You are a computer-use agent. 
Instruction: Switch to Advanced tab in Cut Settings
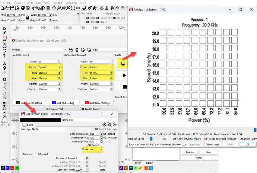coord(42,154)
